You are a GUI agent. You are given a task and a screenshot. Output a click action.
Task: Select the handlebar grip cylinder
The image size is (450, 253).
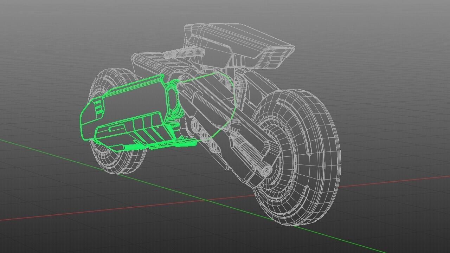pos(184,52)
